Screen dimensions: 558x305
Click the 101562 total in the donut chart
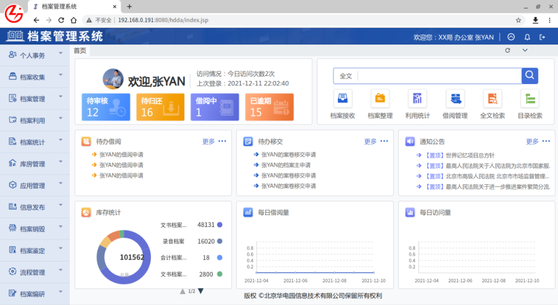pyautogui.click(x=132, y=258)
